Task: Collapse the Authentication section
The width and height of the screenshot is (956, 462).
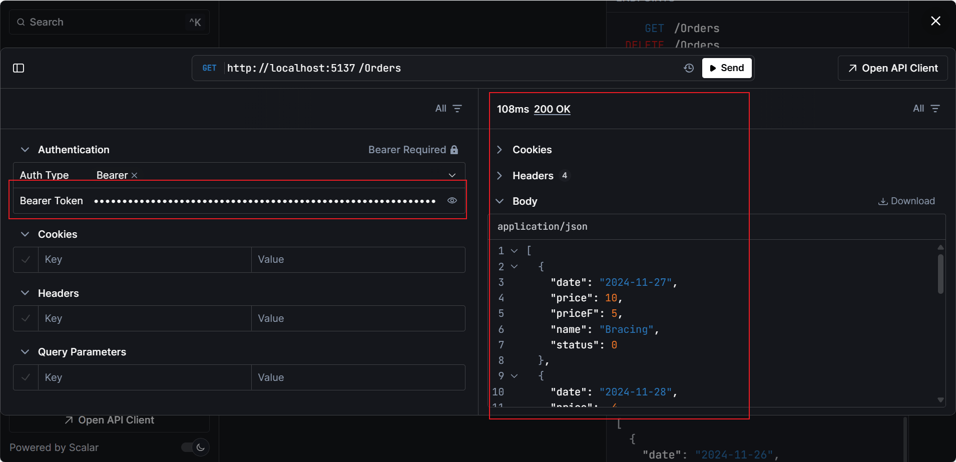Action: (25, 150)
